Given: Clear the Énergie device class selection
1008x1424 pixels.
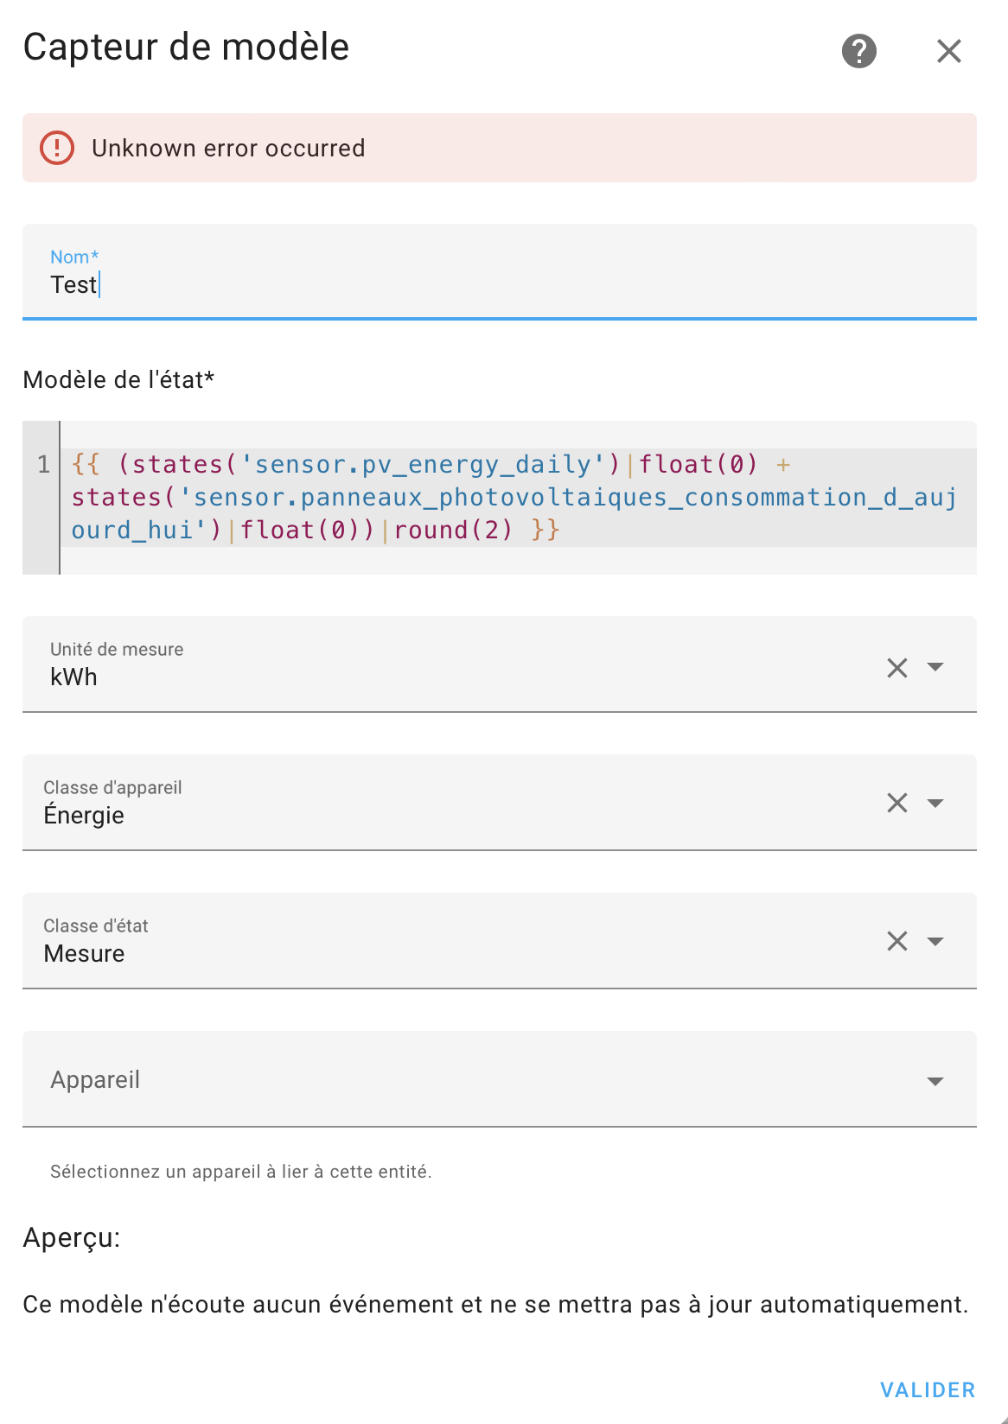Looking at the screenshot, I should [x=897, y=803].
